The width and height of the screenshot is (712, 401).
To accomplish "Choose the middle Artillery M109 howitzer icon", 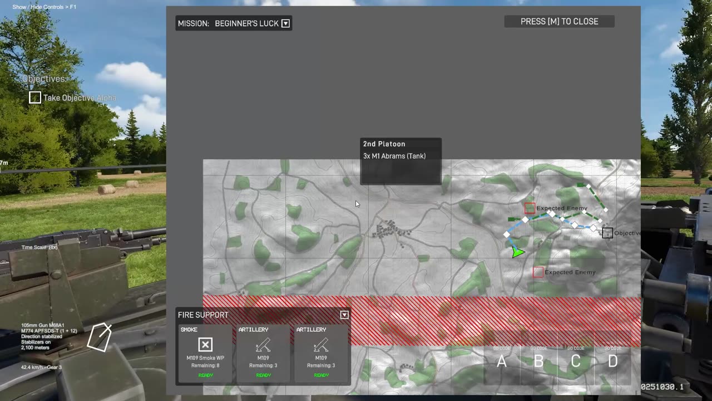I will (263, 345).
